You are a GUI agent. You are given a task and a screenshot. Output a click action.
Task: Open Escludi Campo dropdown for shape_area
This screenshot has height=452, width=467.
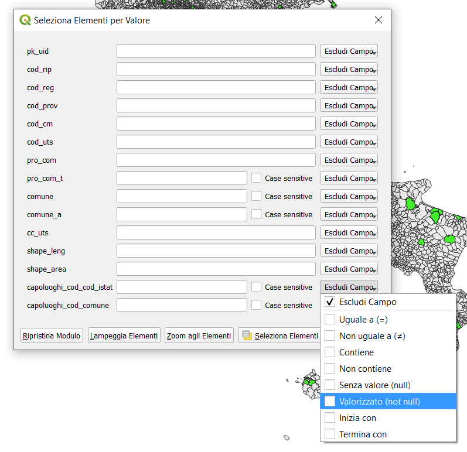pyautogui.click(x=349, y=269)
